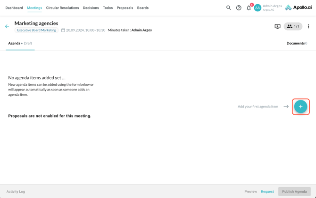Open notifications bell icon
This screenshot has width=316, height=198.
click(249, 8)
